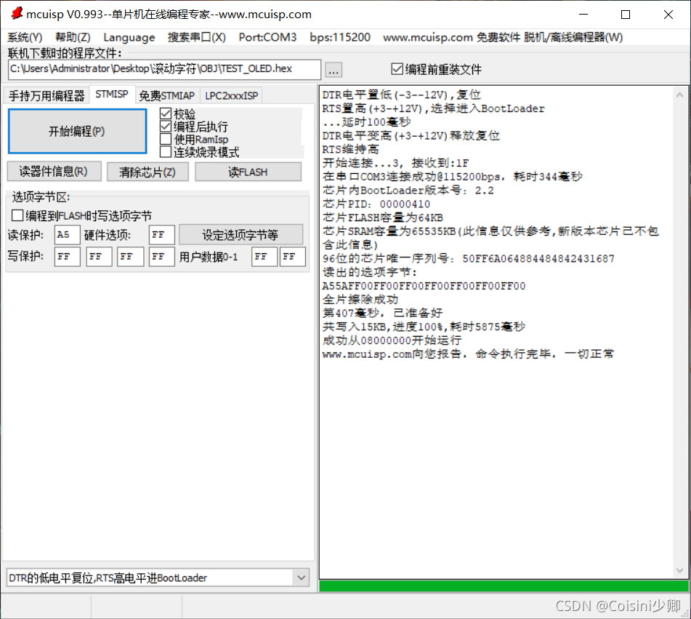
Task: Click 读器件信息(R) to read device info
Action: click(54, 171)
